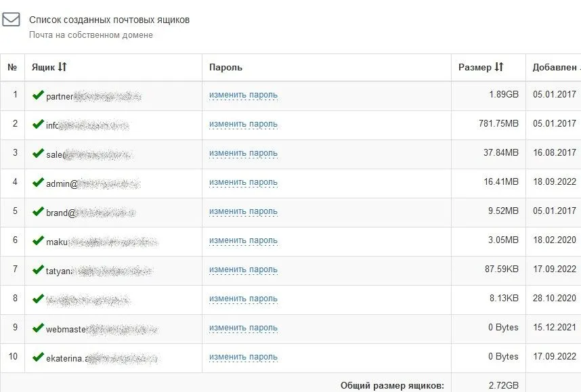Sort by Добавлен column header
The height and width of the screenshot is (392, 581).
555,67
